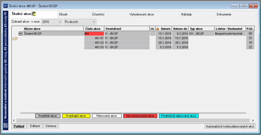Viewport: 261px width, 135px height.
Task: Click the hand pointer row indicator icon
Action: click(15, 39)
